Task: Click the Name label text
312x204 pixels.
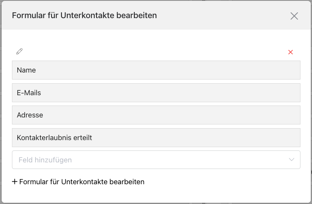Action: click(26, 70)
